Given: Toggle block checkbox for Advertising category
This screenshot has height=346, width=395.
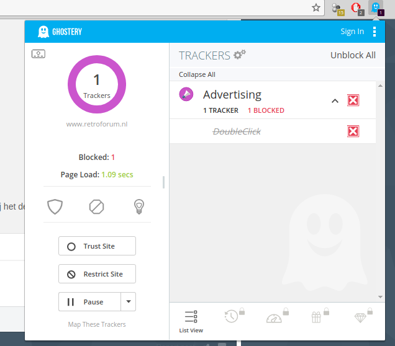Looking at the screenshot, I should [353, 100].
